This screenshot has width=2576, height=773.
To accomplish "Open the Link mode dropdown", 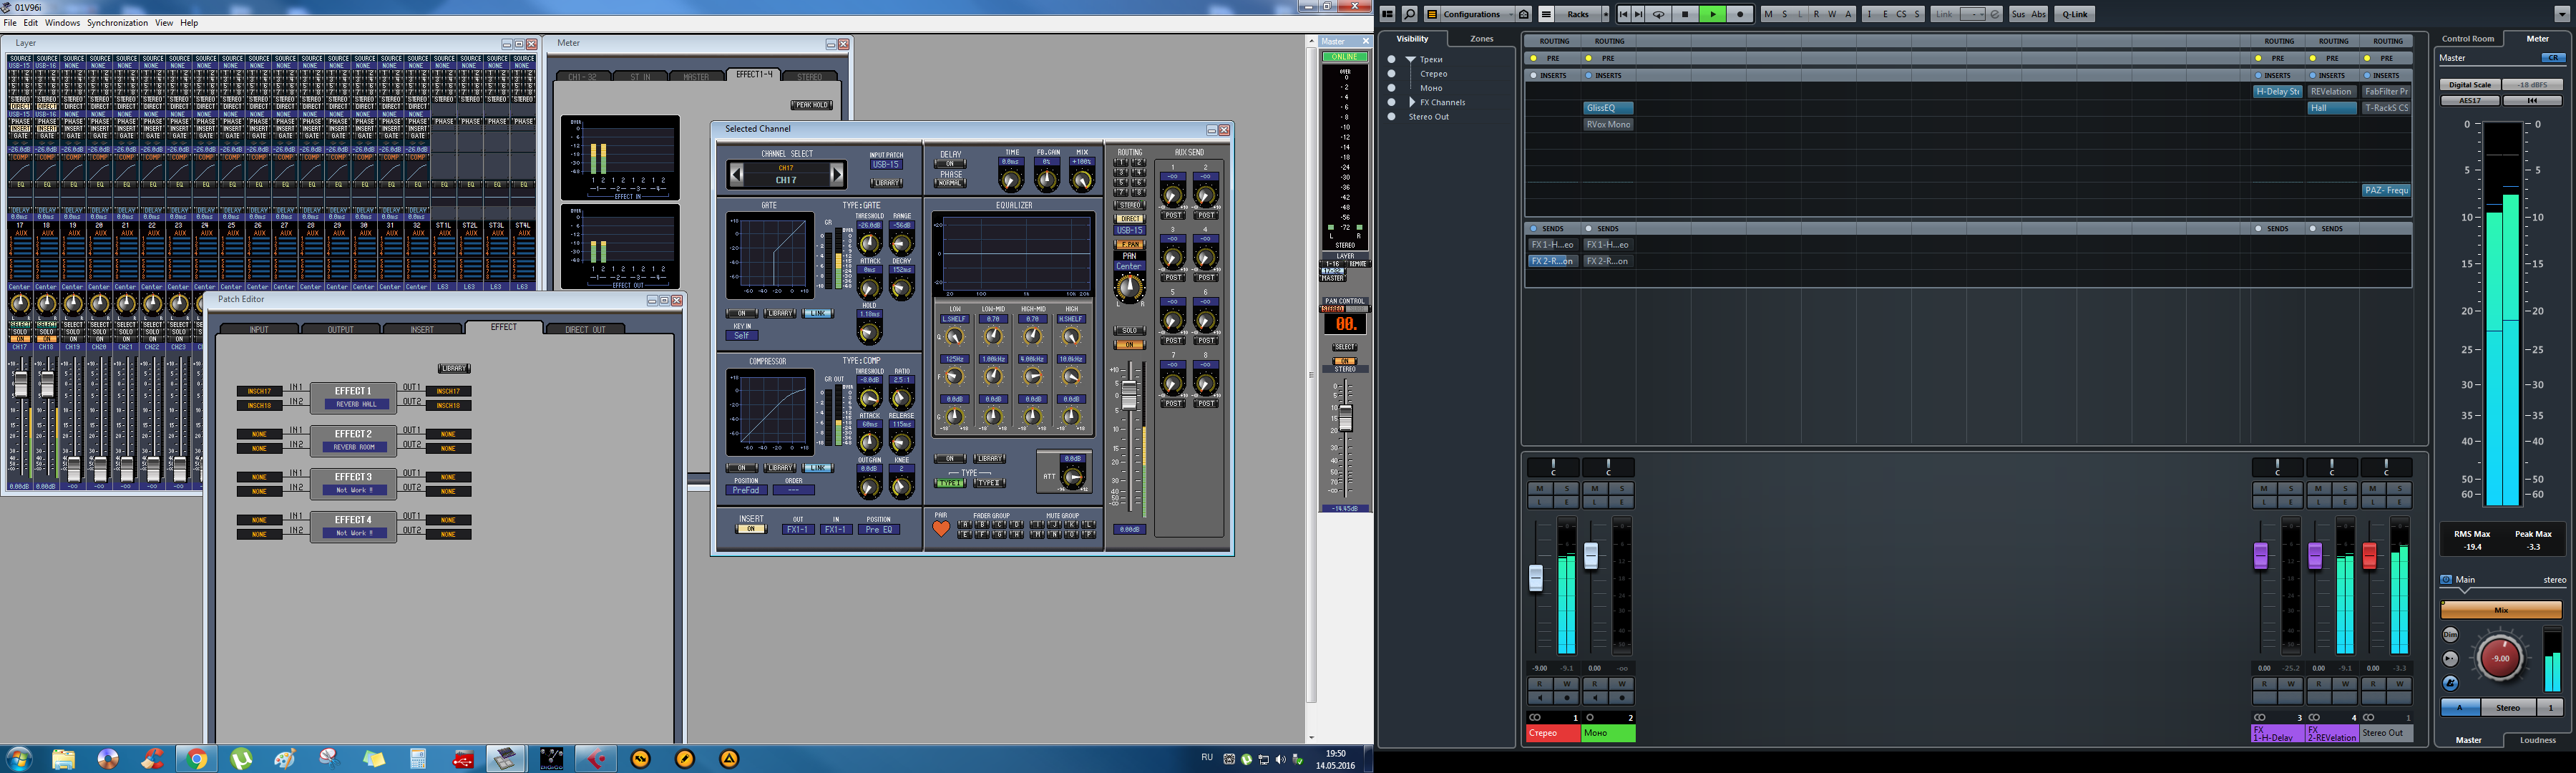I will [x=1972, y=14].
